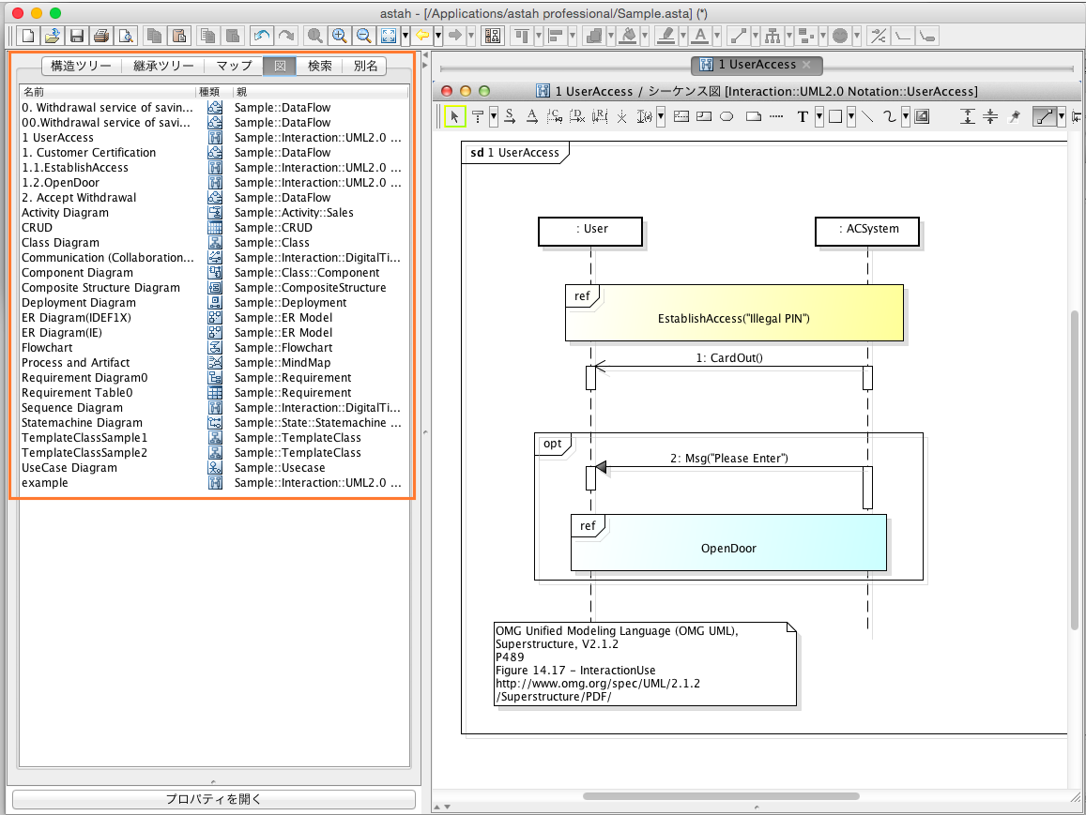Click the Open folder icon
1086x815 pixels.
click(x=53, y=36)
